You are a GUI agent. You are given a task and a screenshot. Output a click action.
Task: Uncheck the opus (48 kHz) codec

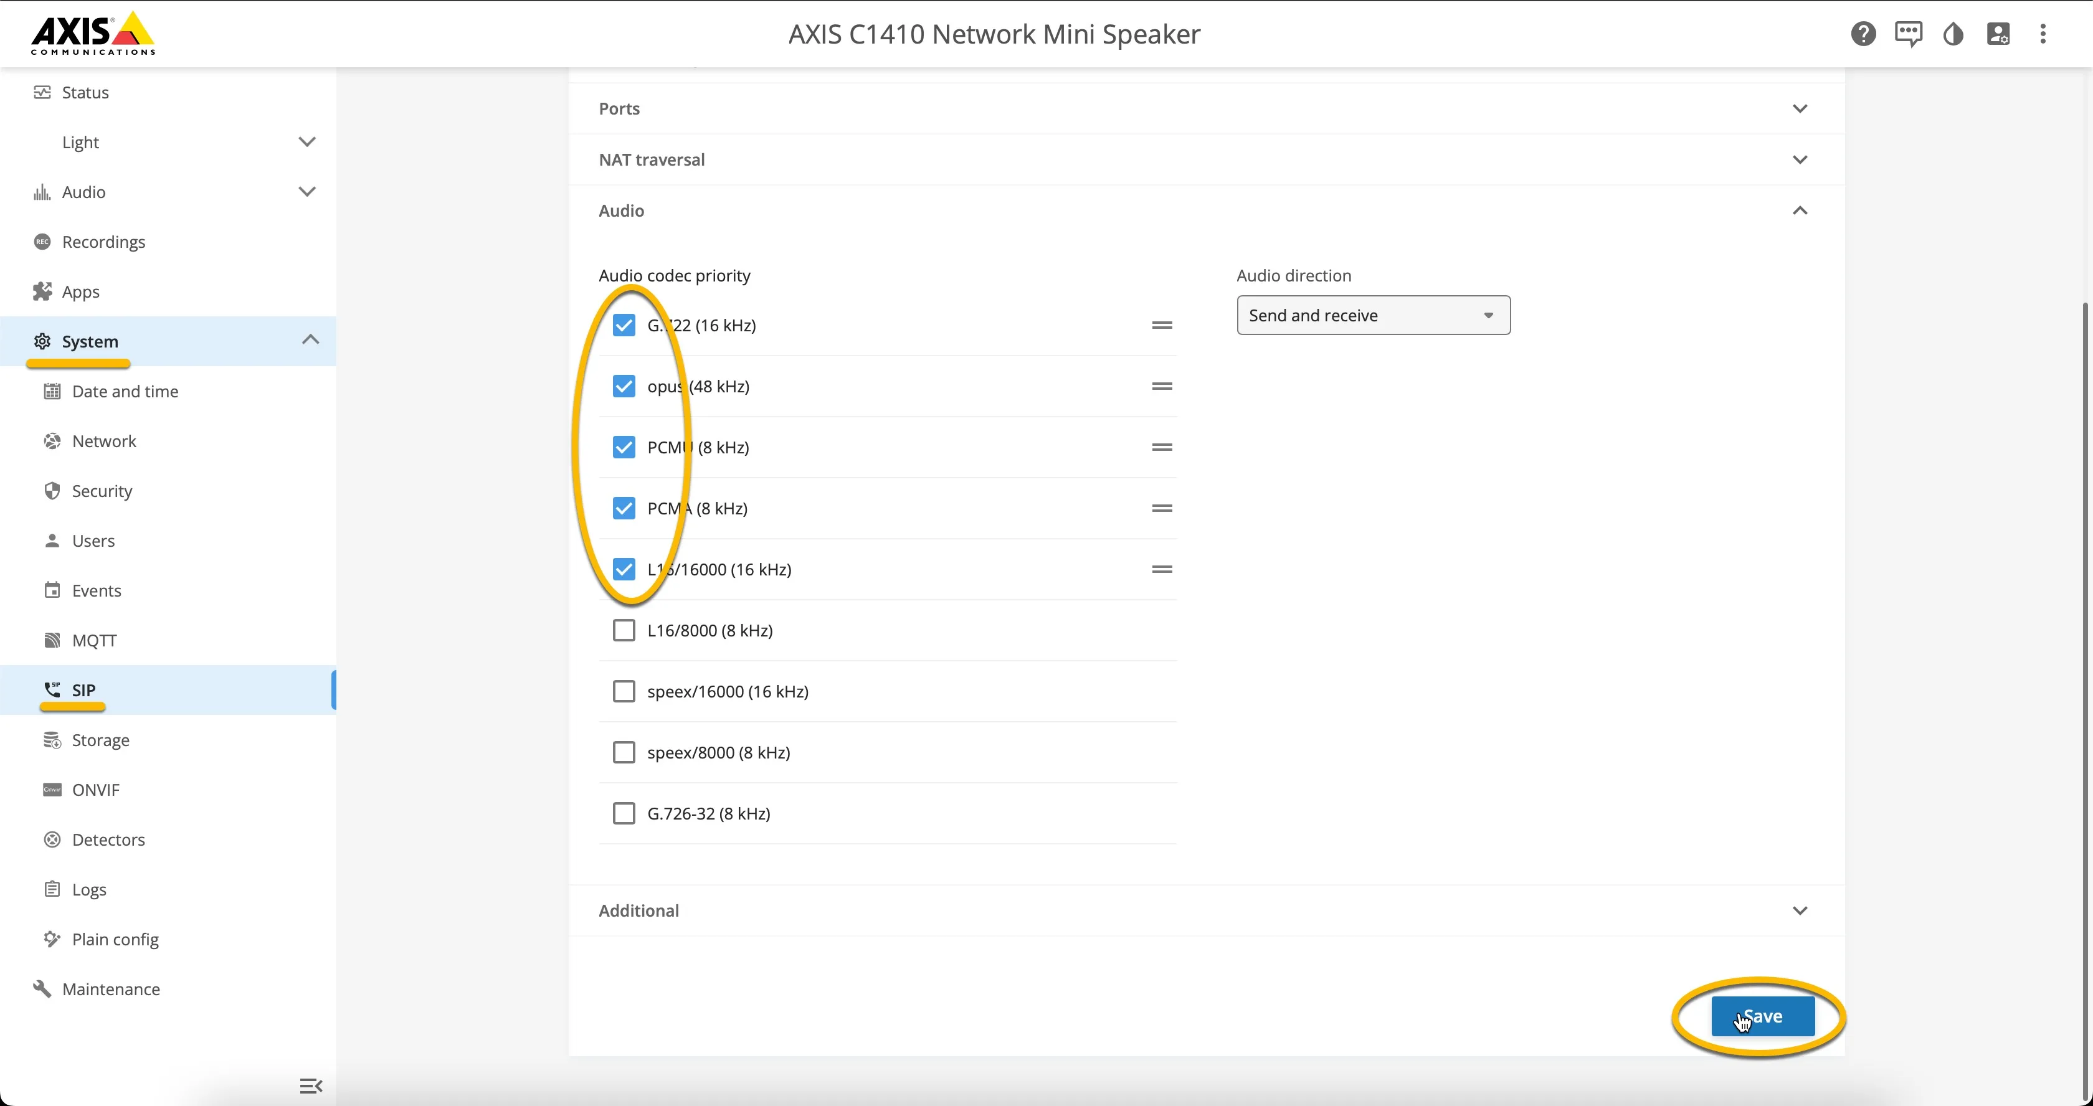(624, 385)
